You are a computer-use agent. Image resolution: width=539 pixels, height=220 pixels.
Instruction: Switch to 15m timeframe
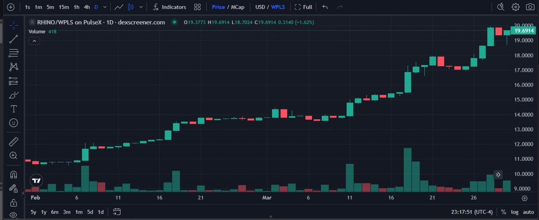coord(63,7)
